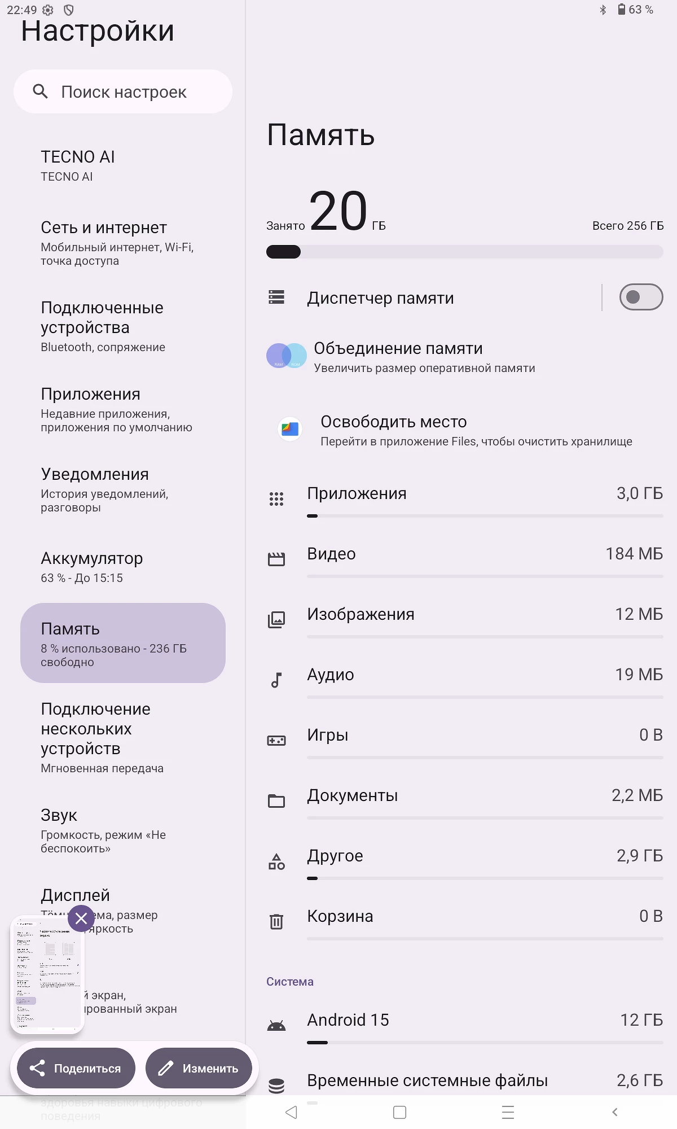Tap the Изображения picture icon
This screenshot has height=1129, width=677.
276,620
